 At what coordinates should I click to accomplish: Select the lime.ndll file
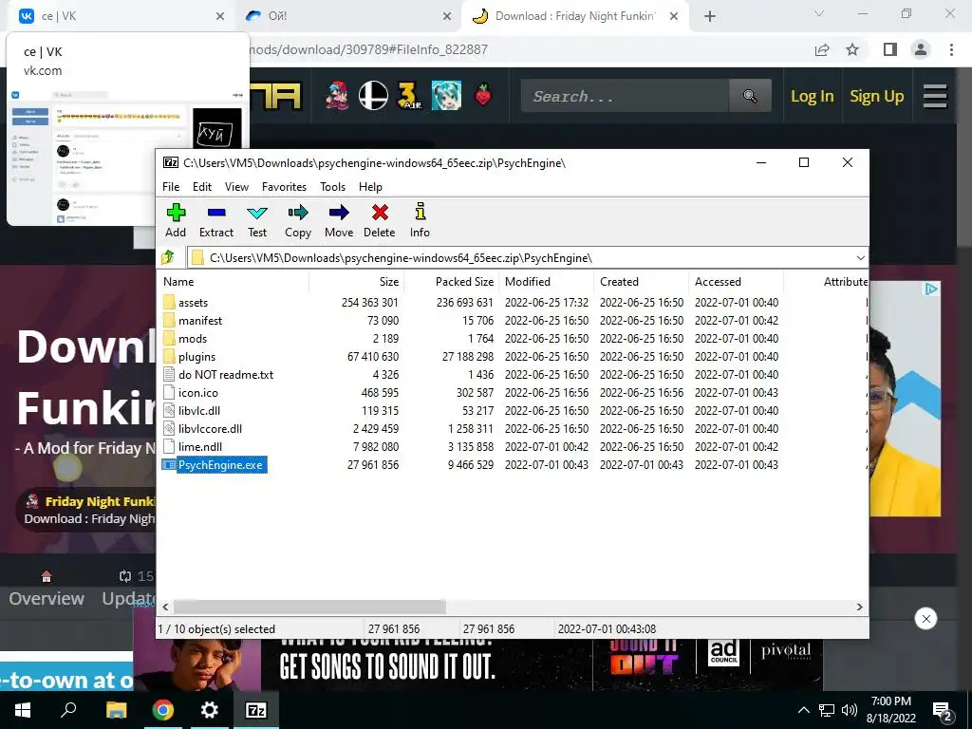click(x=199, y=446)
